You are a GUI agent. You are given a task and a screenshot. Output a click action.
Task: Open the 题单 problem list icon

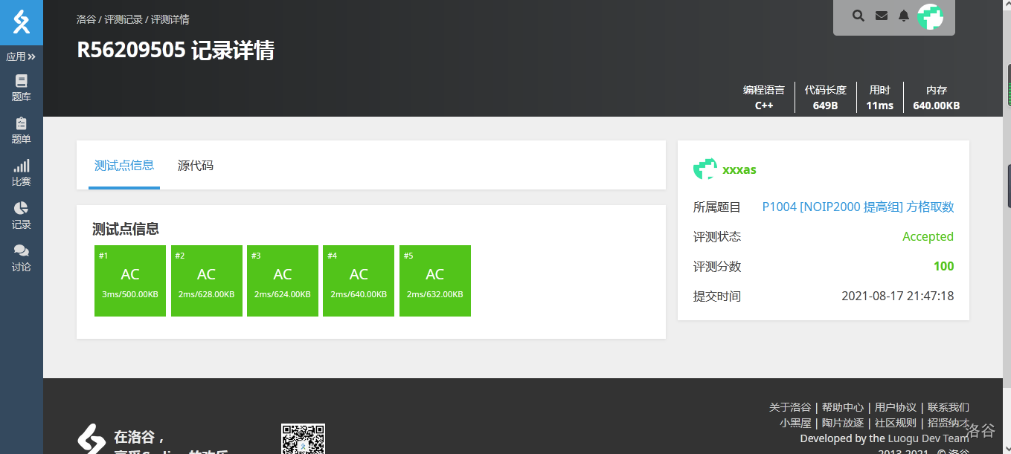point(22,130)
